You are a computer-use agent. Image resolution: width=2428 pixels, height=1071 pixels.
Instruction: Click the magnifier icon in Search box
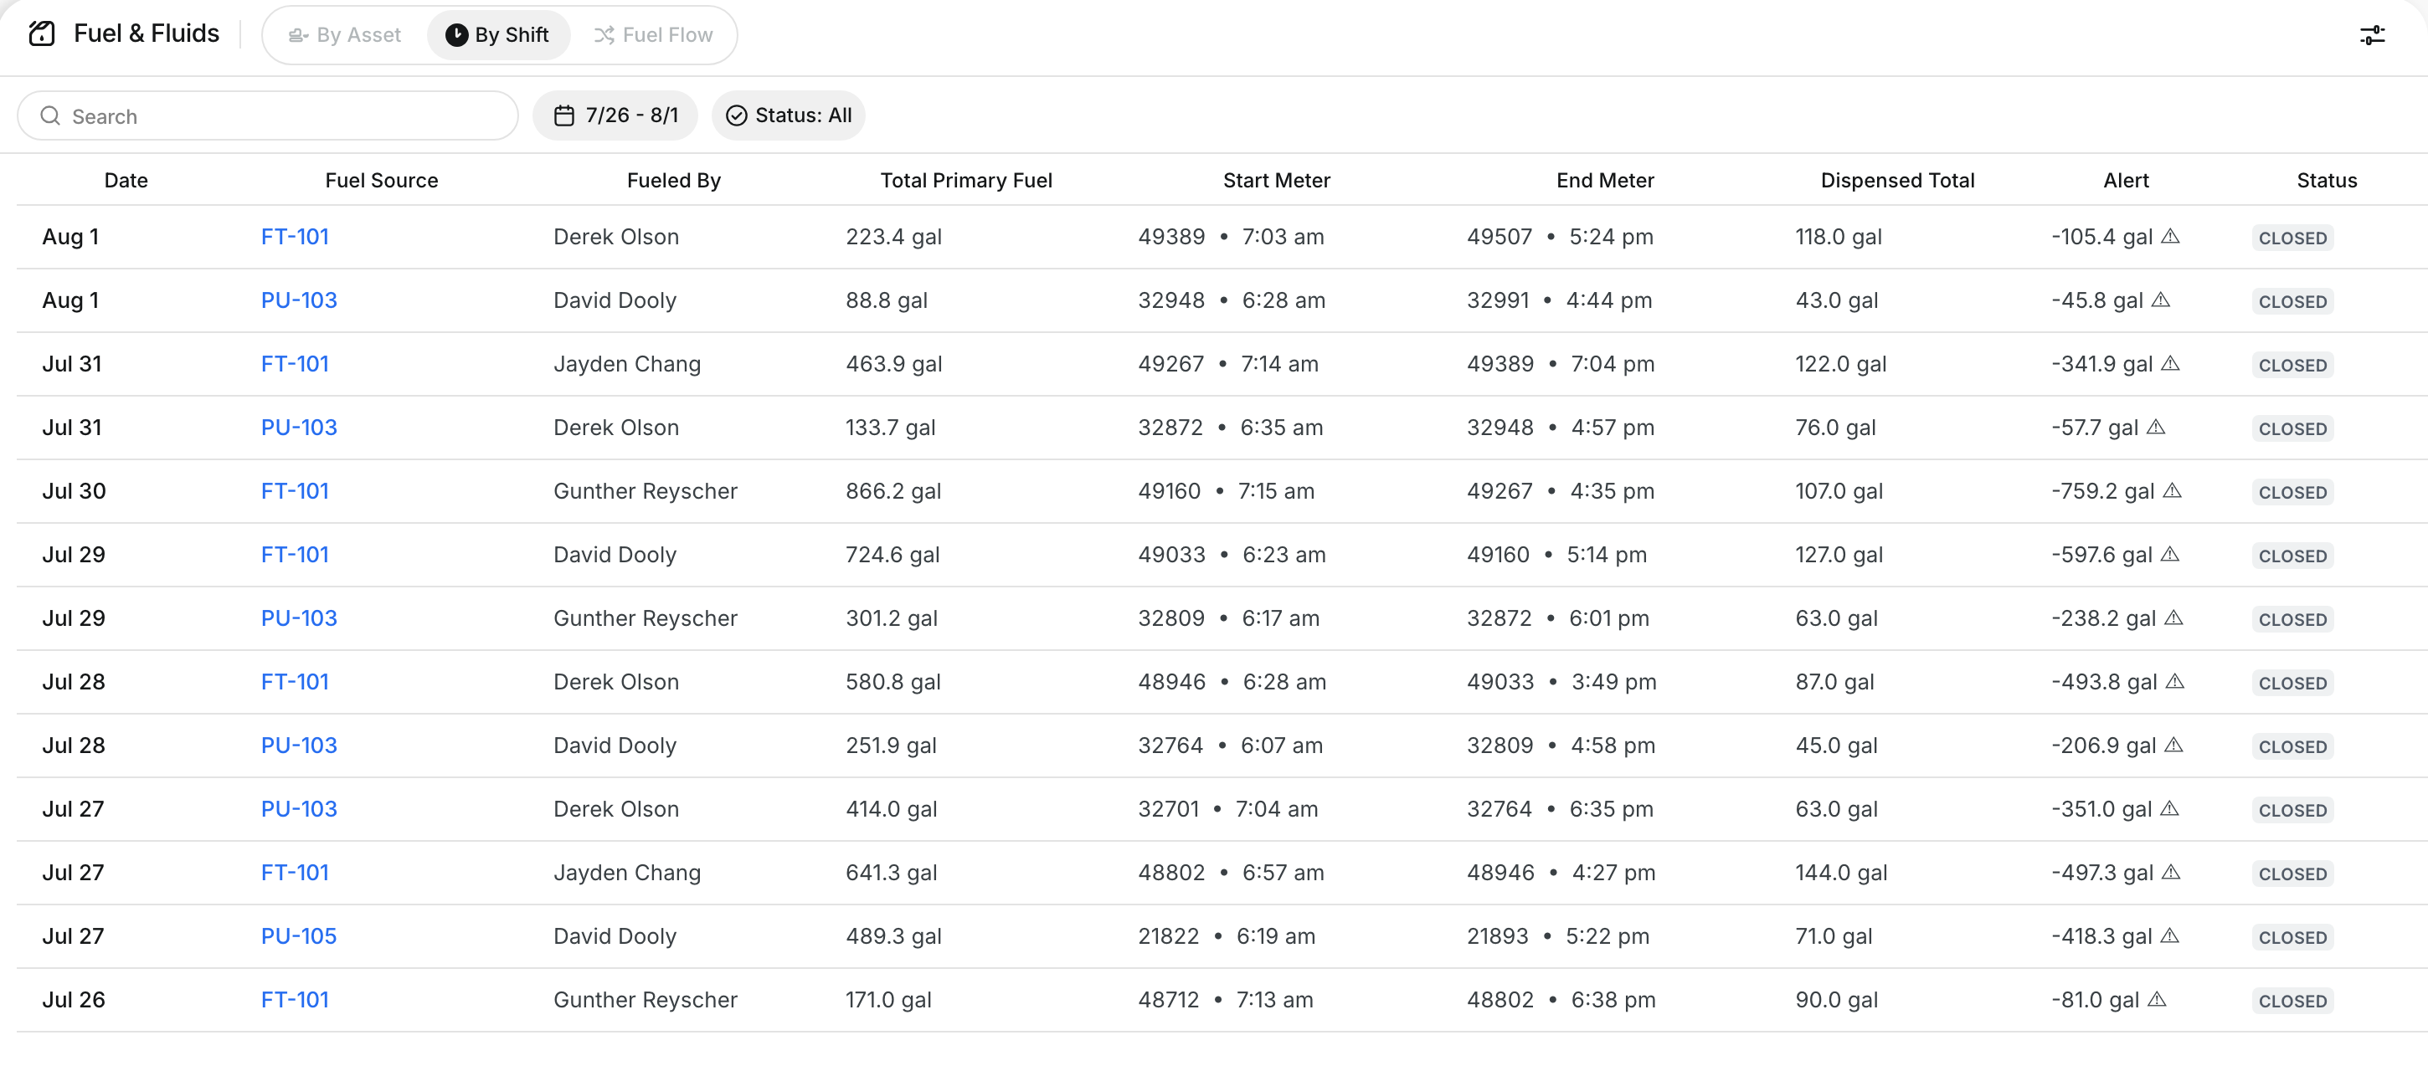[x=50, y=115]
